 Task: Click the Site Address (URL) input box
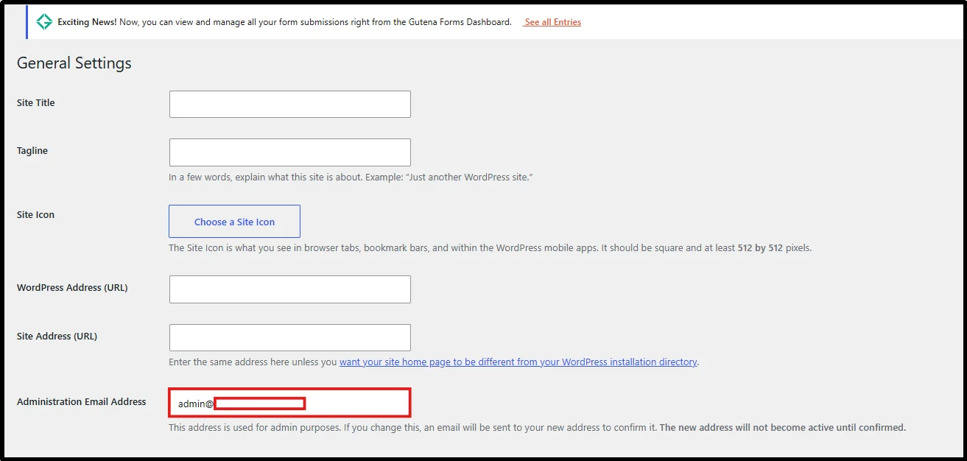(x=290, y=338)
